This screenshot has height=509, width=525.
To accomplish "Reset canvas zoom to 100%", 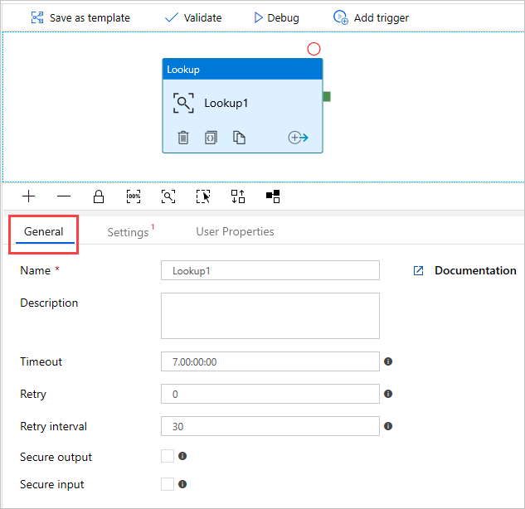I will point(134,196).
